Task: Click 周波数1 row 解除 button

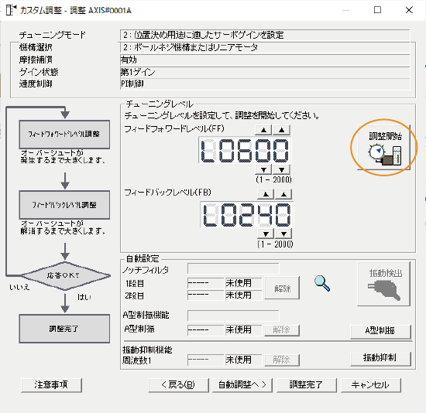Action: [x=282, y=360]
